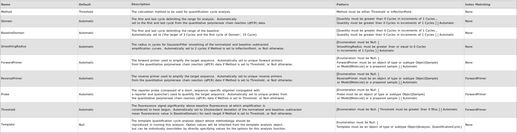This screenshot has width=517, height=133.
Task: Select the Template option name
Action: click(x=8, y=124)
